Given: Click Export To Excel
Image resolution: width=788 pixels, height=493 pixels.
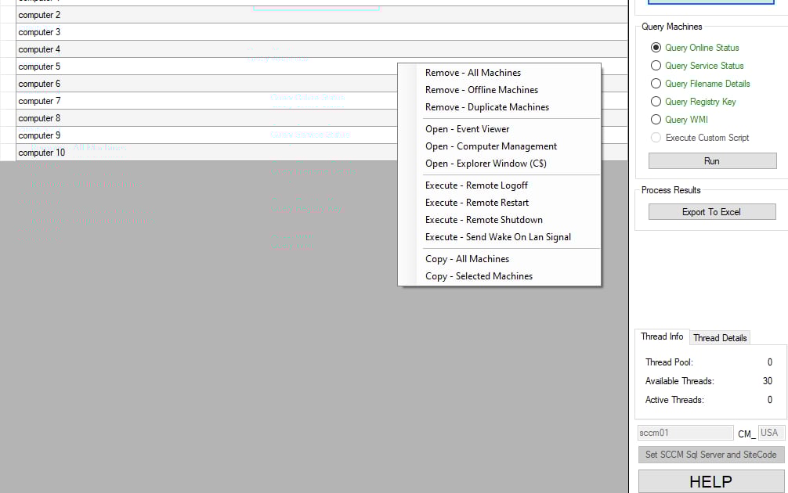Looking at the screenshot, I should (711, 211).
